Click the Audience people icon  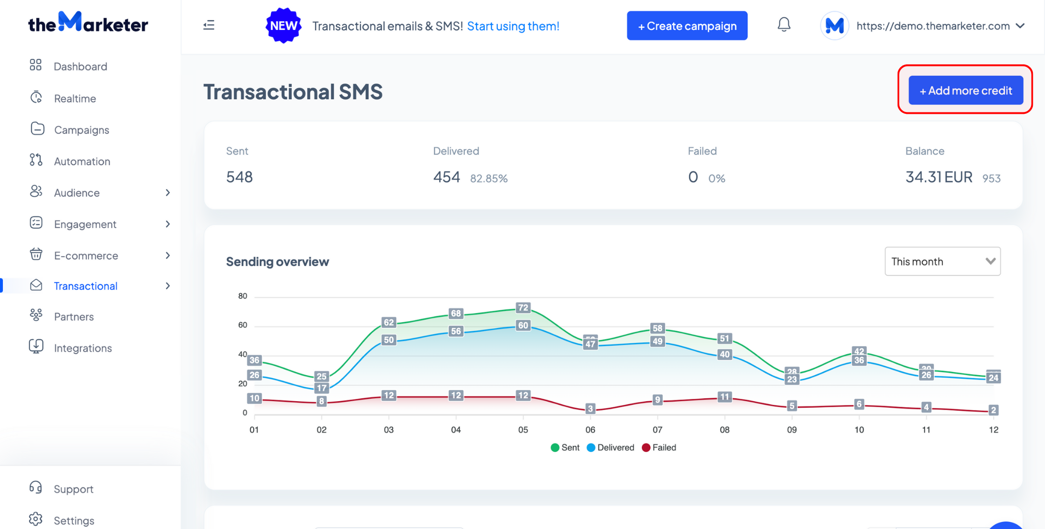pos(36,191)
